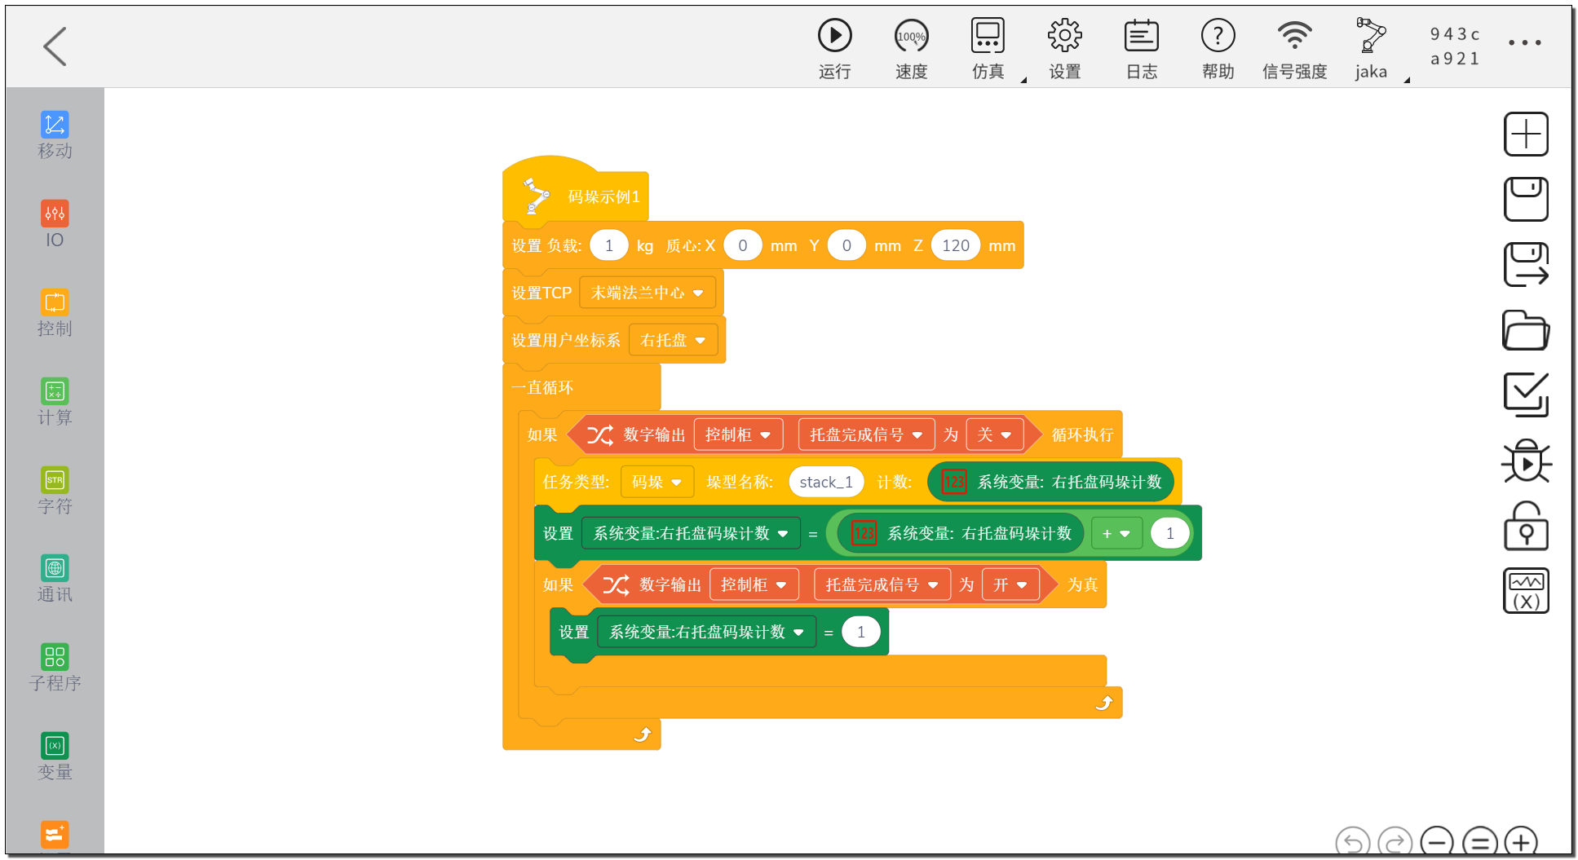Select 系统变量: 右托盘码垛计数 in 计数 slot
The width and height of the screenshot is (1578, 860).
1050,482
